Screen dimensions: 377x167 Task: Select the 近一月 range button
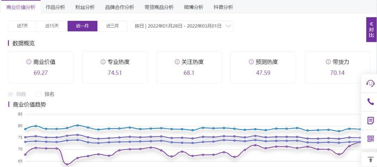coord(83,26)
